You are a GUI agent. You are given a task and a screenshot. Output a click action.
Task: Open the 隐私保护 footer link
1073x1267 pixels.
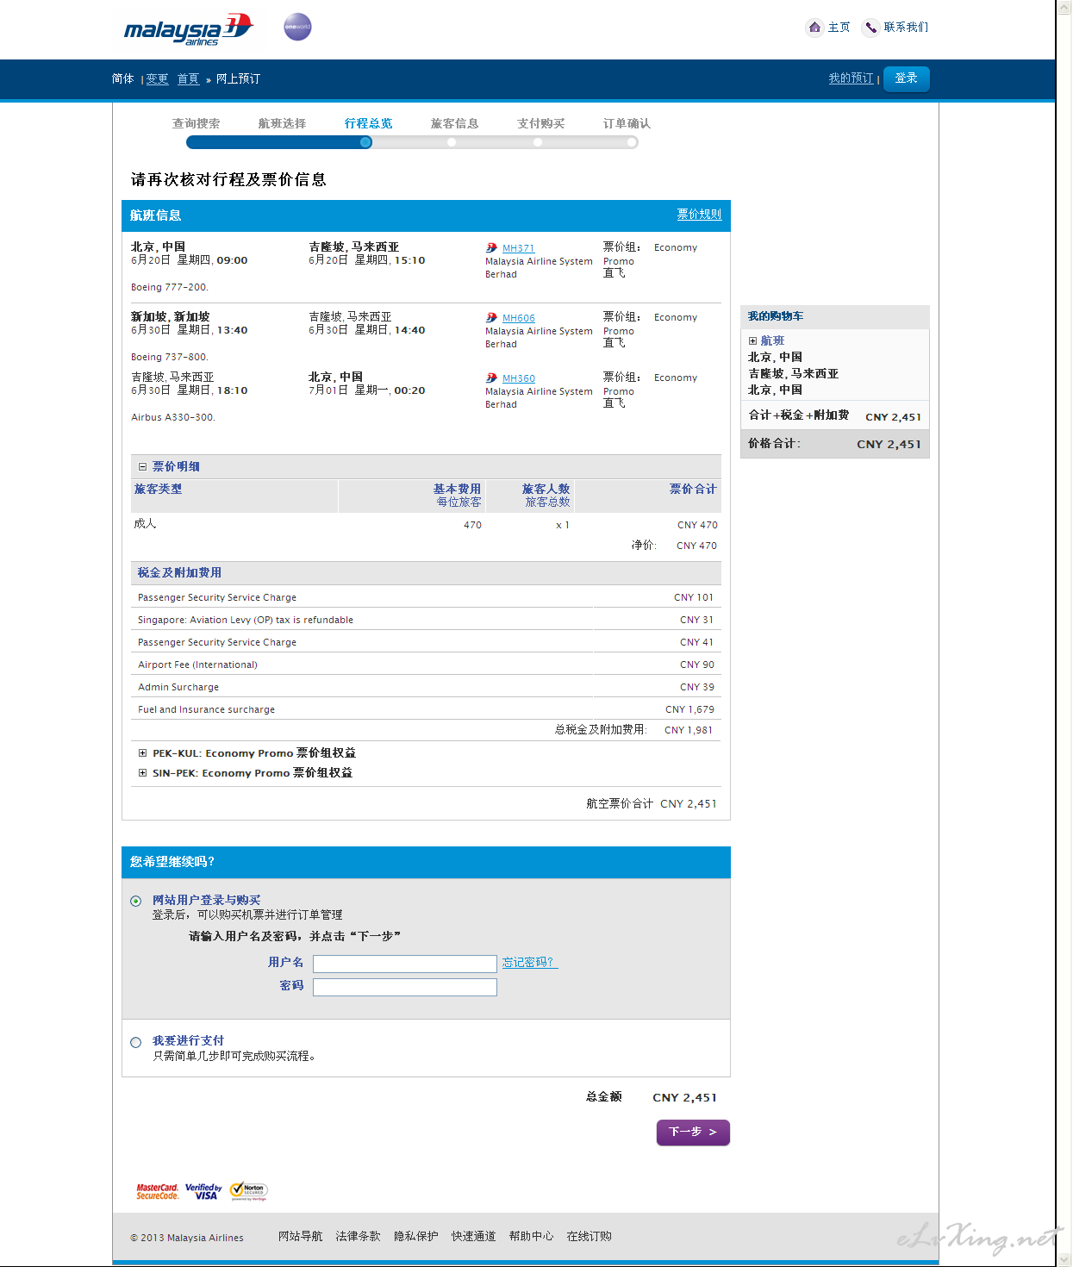point(416,1237)
